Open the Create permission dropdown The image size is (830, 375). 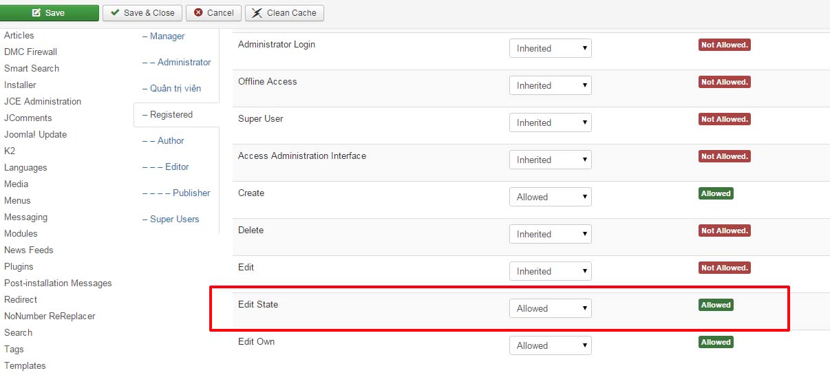(551, 197)
